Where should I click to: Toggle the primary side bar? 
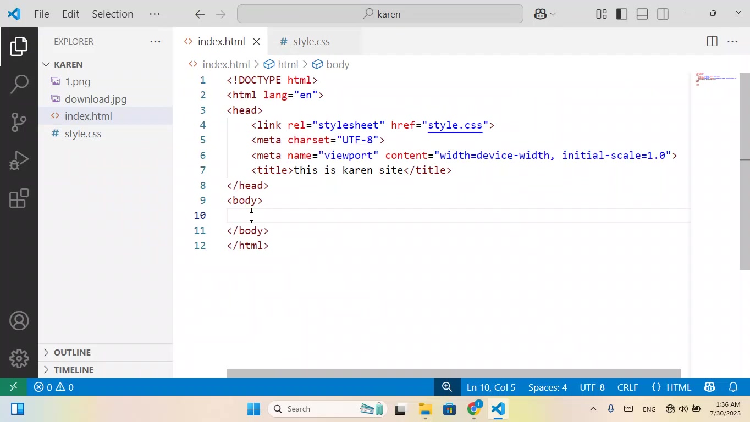[622, 14]
